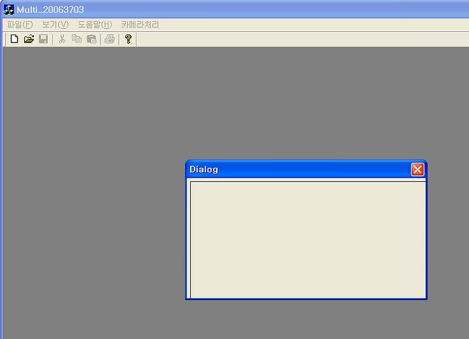
Task: Click the question mark About icon
Action: [128, 39]
